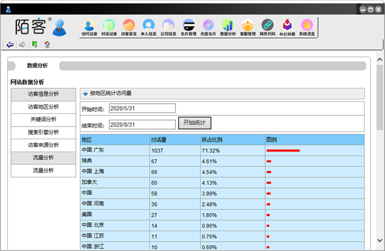Click the 开始时间 start date field
385x251 pixels.
142,108
